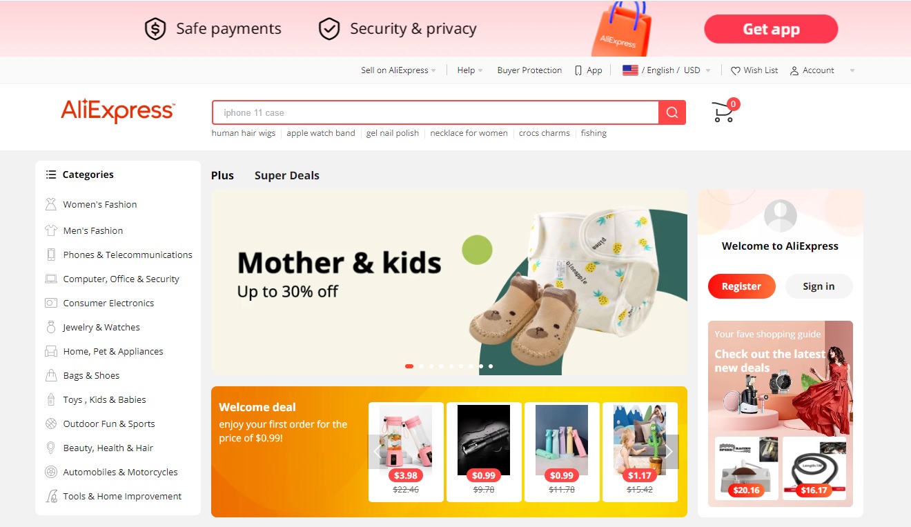Open the shopping cart icon
Screen dimensions: 911x527
[723, 112]
